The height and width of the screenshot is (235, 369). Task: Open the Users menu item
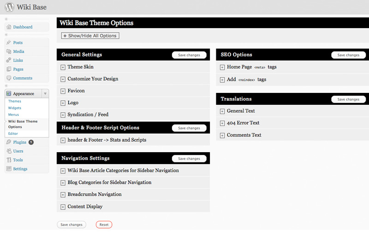[18, 151]
